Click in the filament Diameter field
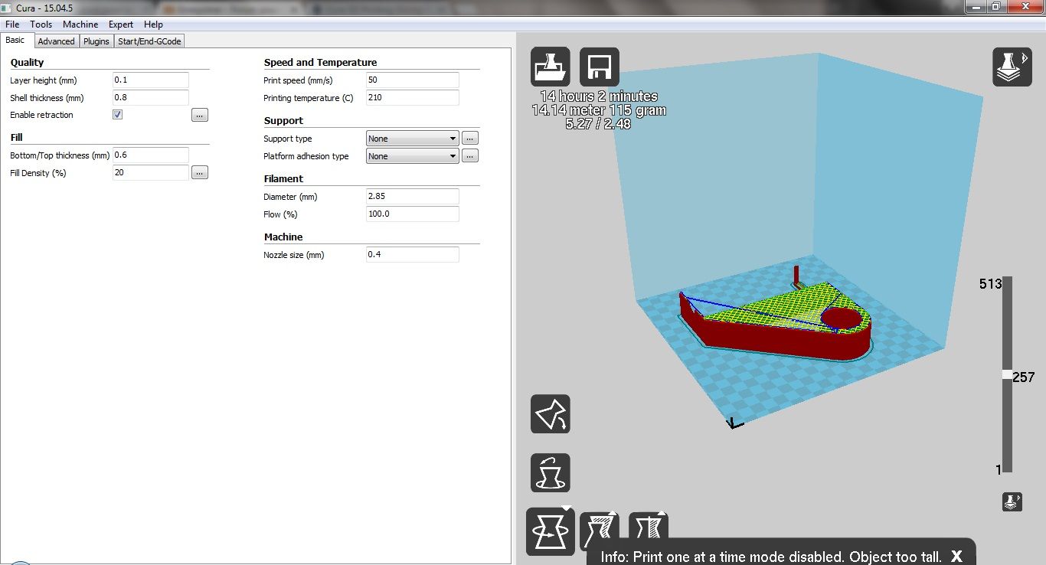This screenshot has height=565, width=1046. point(413,197)
